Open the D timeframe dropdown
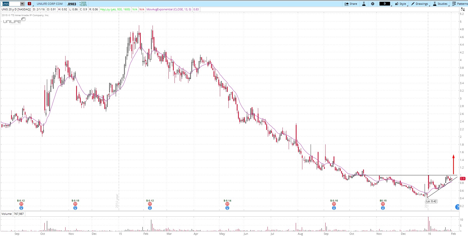 (385, 4)
